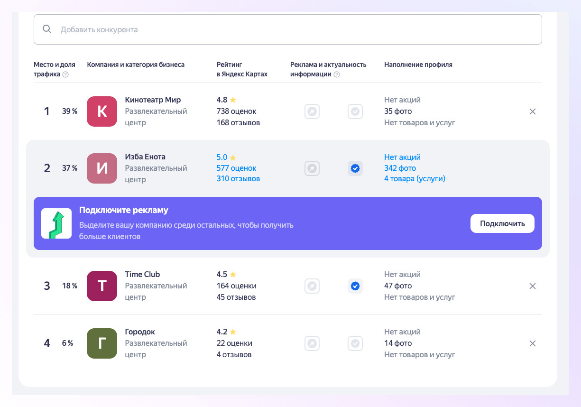Viewport: 581px width, 407px height.
Task: Click 'Компания и категория бизнеса' column header
Action: coord(136,65)
